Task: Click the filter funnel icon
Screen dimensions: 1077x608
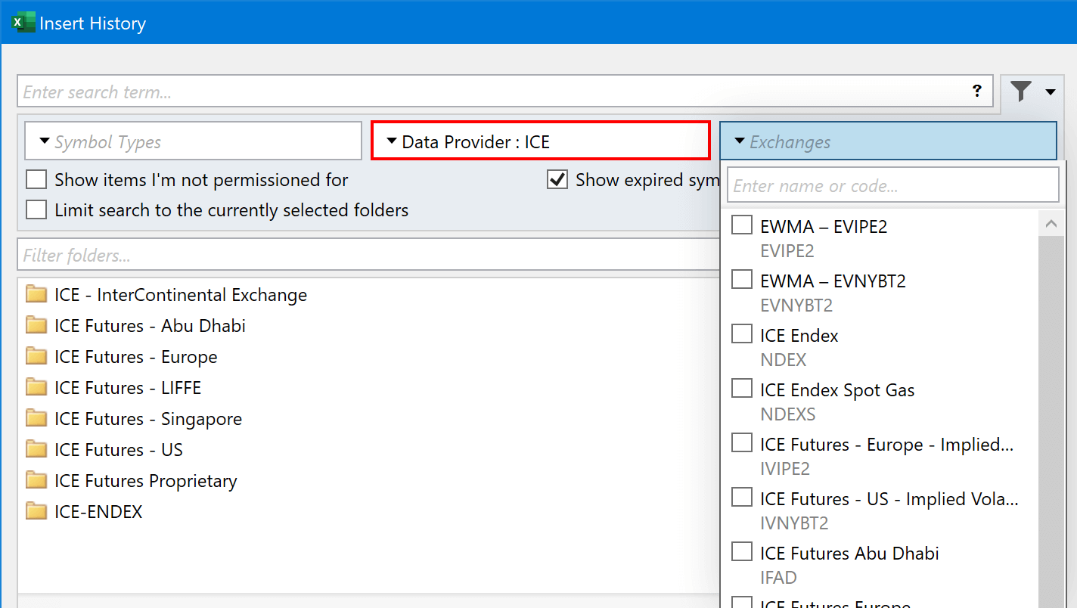Action: [1021, 92]
